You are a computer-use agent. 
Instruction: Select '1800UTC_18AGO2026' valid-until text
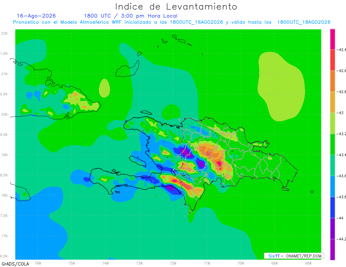(304, 22)
